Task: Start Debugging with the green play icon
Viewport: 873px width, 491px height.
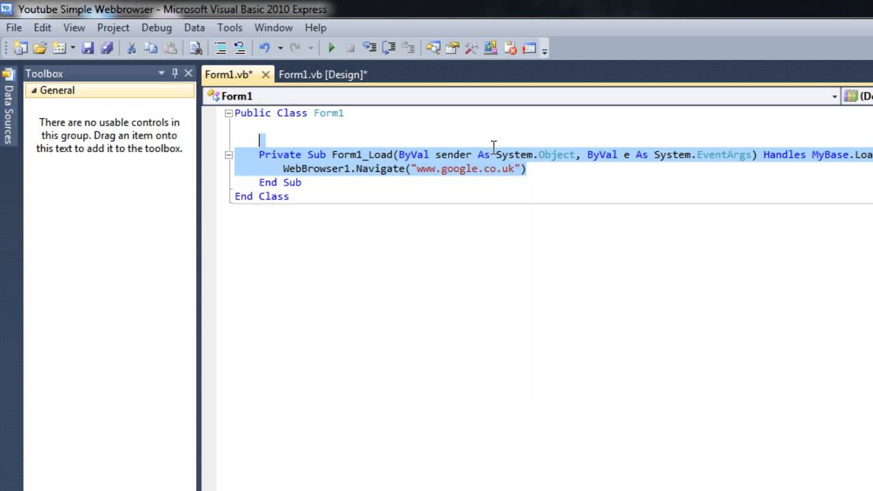Action: tap(331, 48)
